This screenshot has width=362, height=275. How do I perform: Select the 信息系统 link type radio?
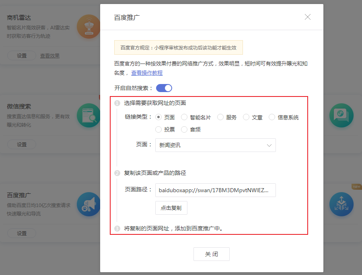(272, 117)
